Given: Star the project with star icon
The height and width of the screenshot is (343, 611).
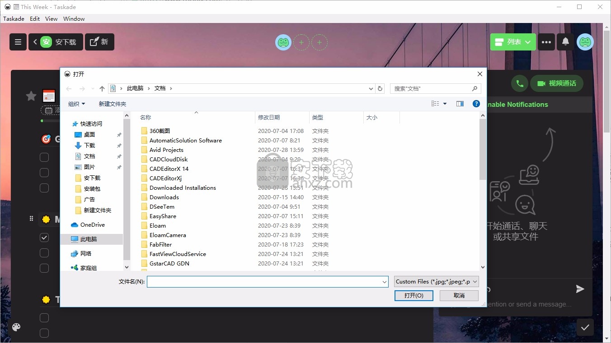Looking at the screenshot, I should tap(31, 96).
